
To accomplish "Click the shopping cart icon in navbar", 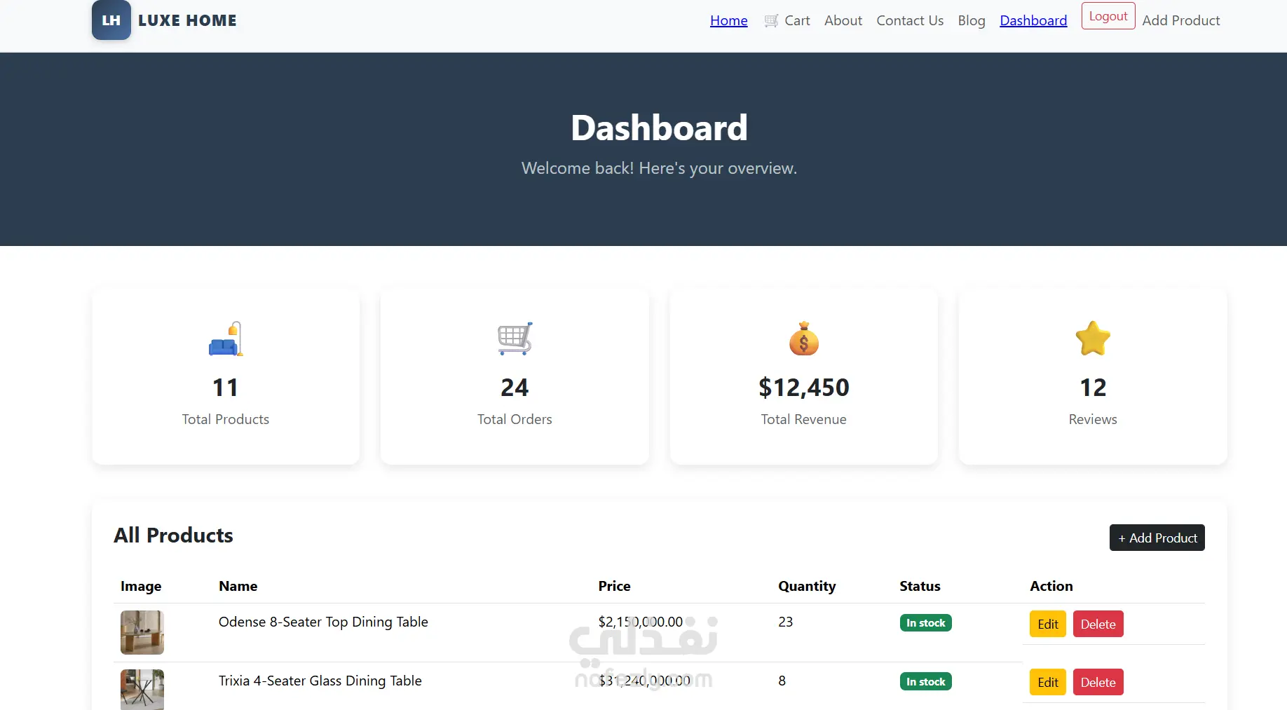I will click(771, 21).
